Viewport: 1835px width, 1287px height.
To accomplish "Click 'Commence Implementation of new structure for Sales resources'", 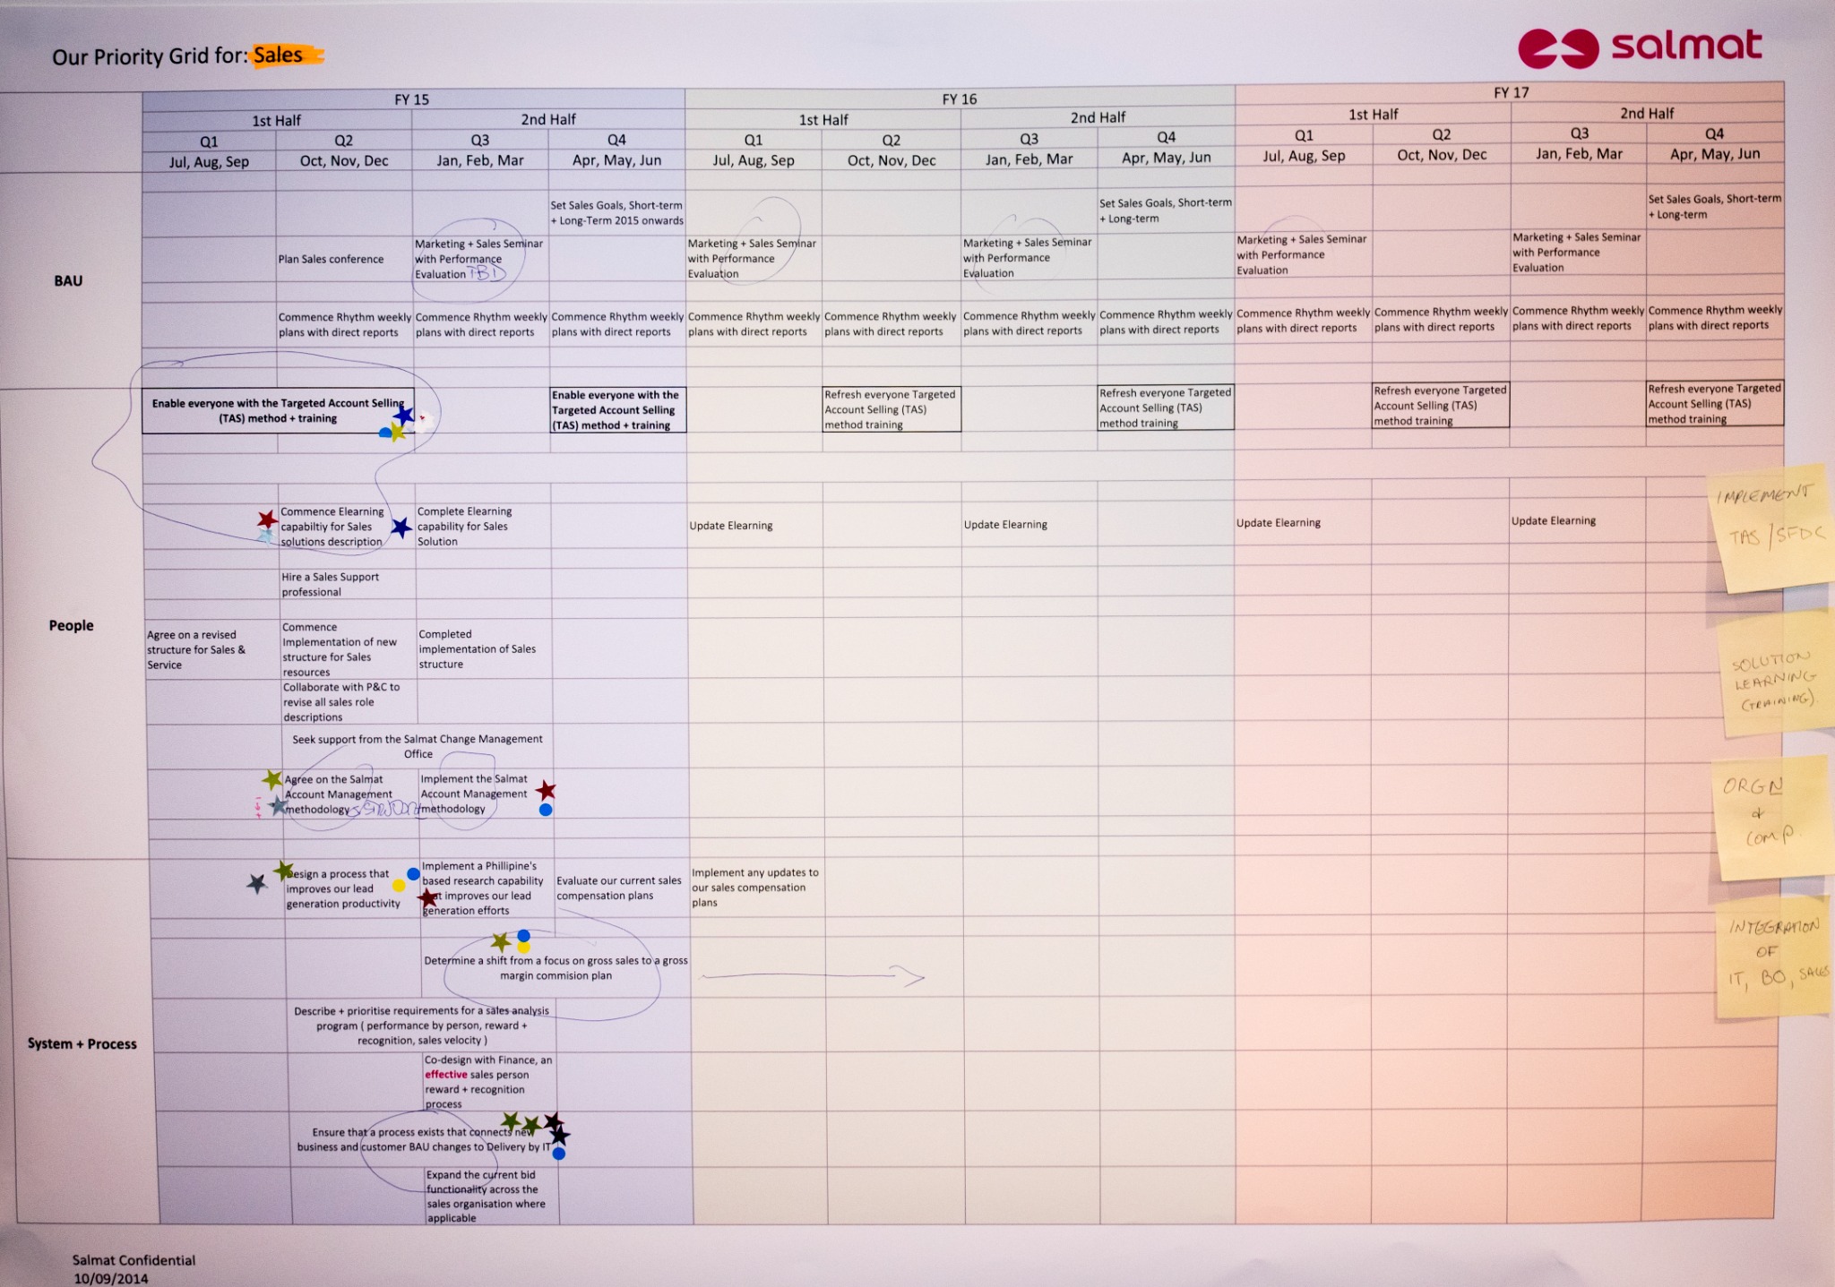I will coord(340,649).
